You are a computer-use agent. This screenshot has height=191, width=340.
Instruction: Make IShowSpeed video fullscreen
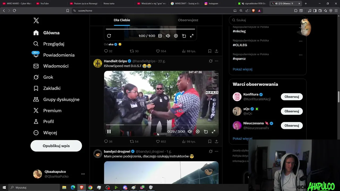[214, 132]
